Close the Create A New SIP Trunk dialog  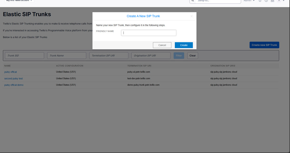coord(192,16)
